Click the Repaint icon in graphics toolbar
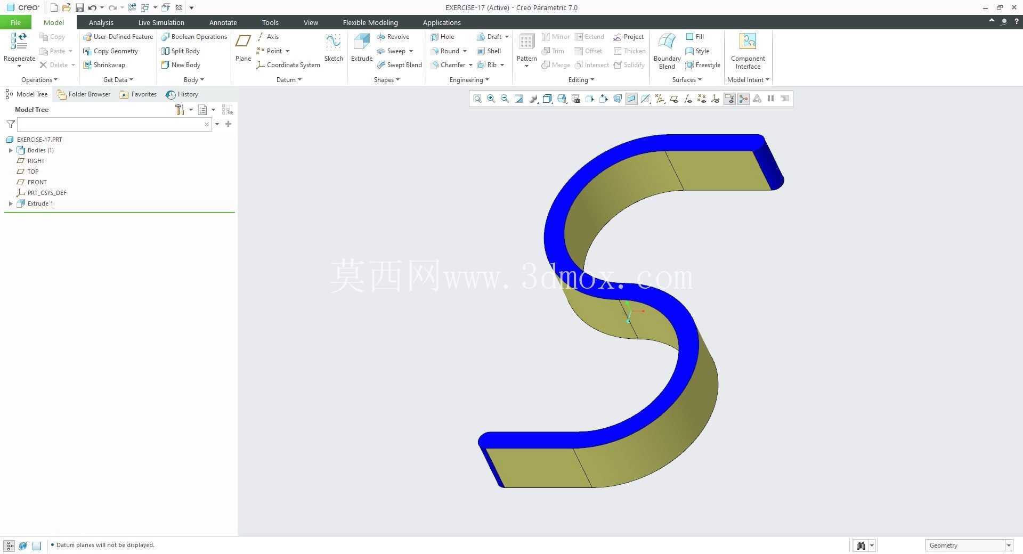 519,99
